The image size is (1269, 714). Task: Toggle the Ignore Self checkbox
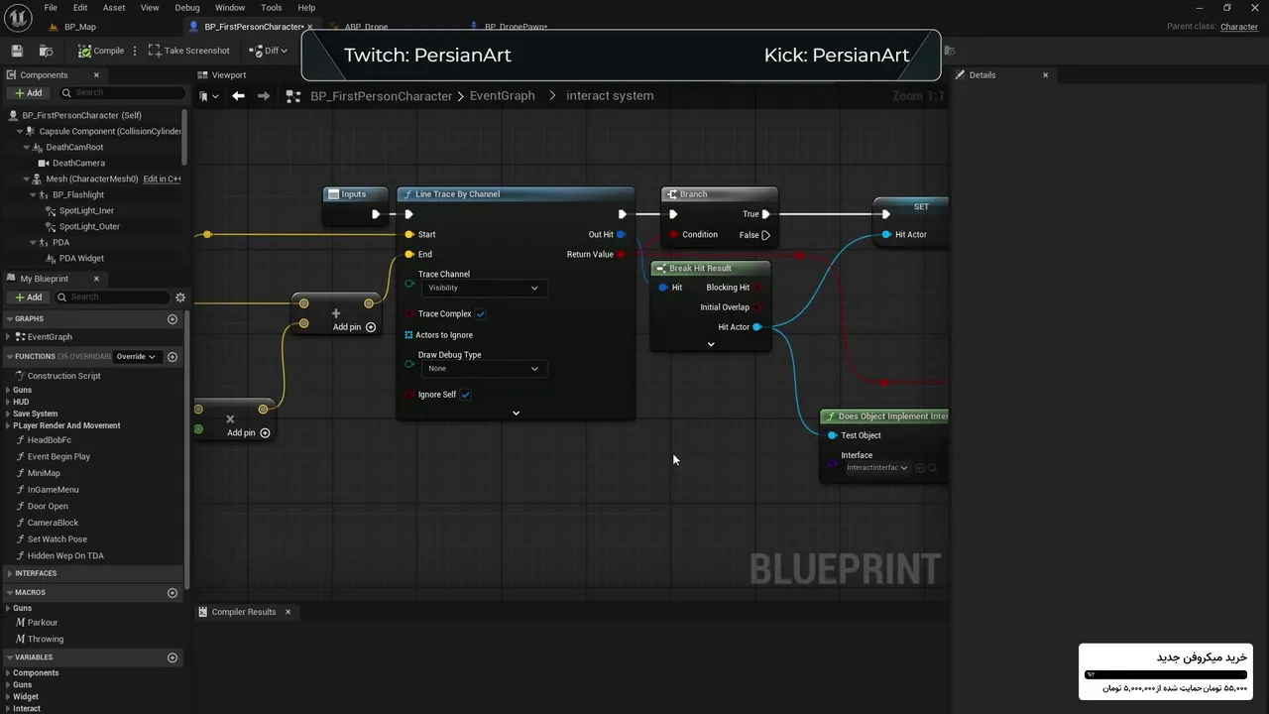coord(466,395)
